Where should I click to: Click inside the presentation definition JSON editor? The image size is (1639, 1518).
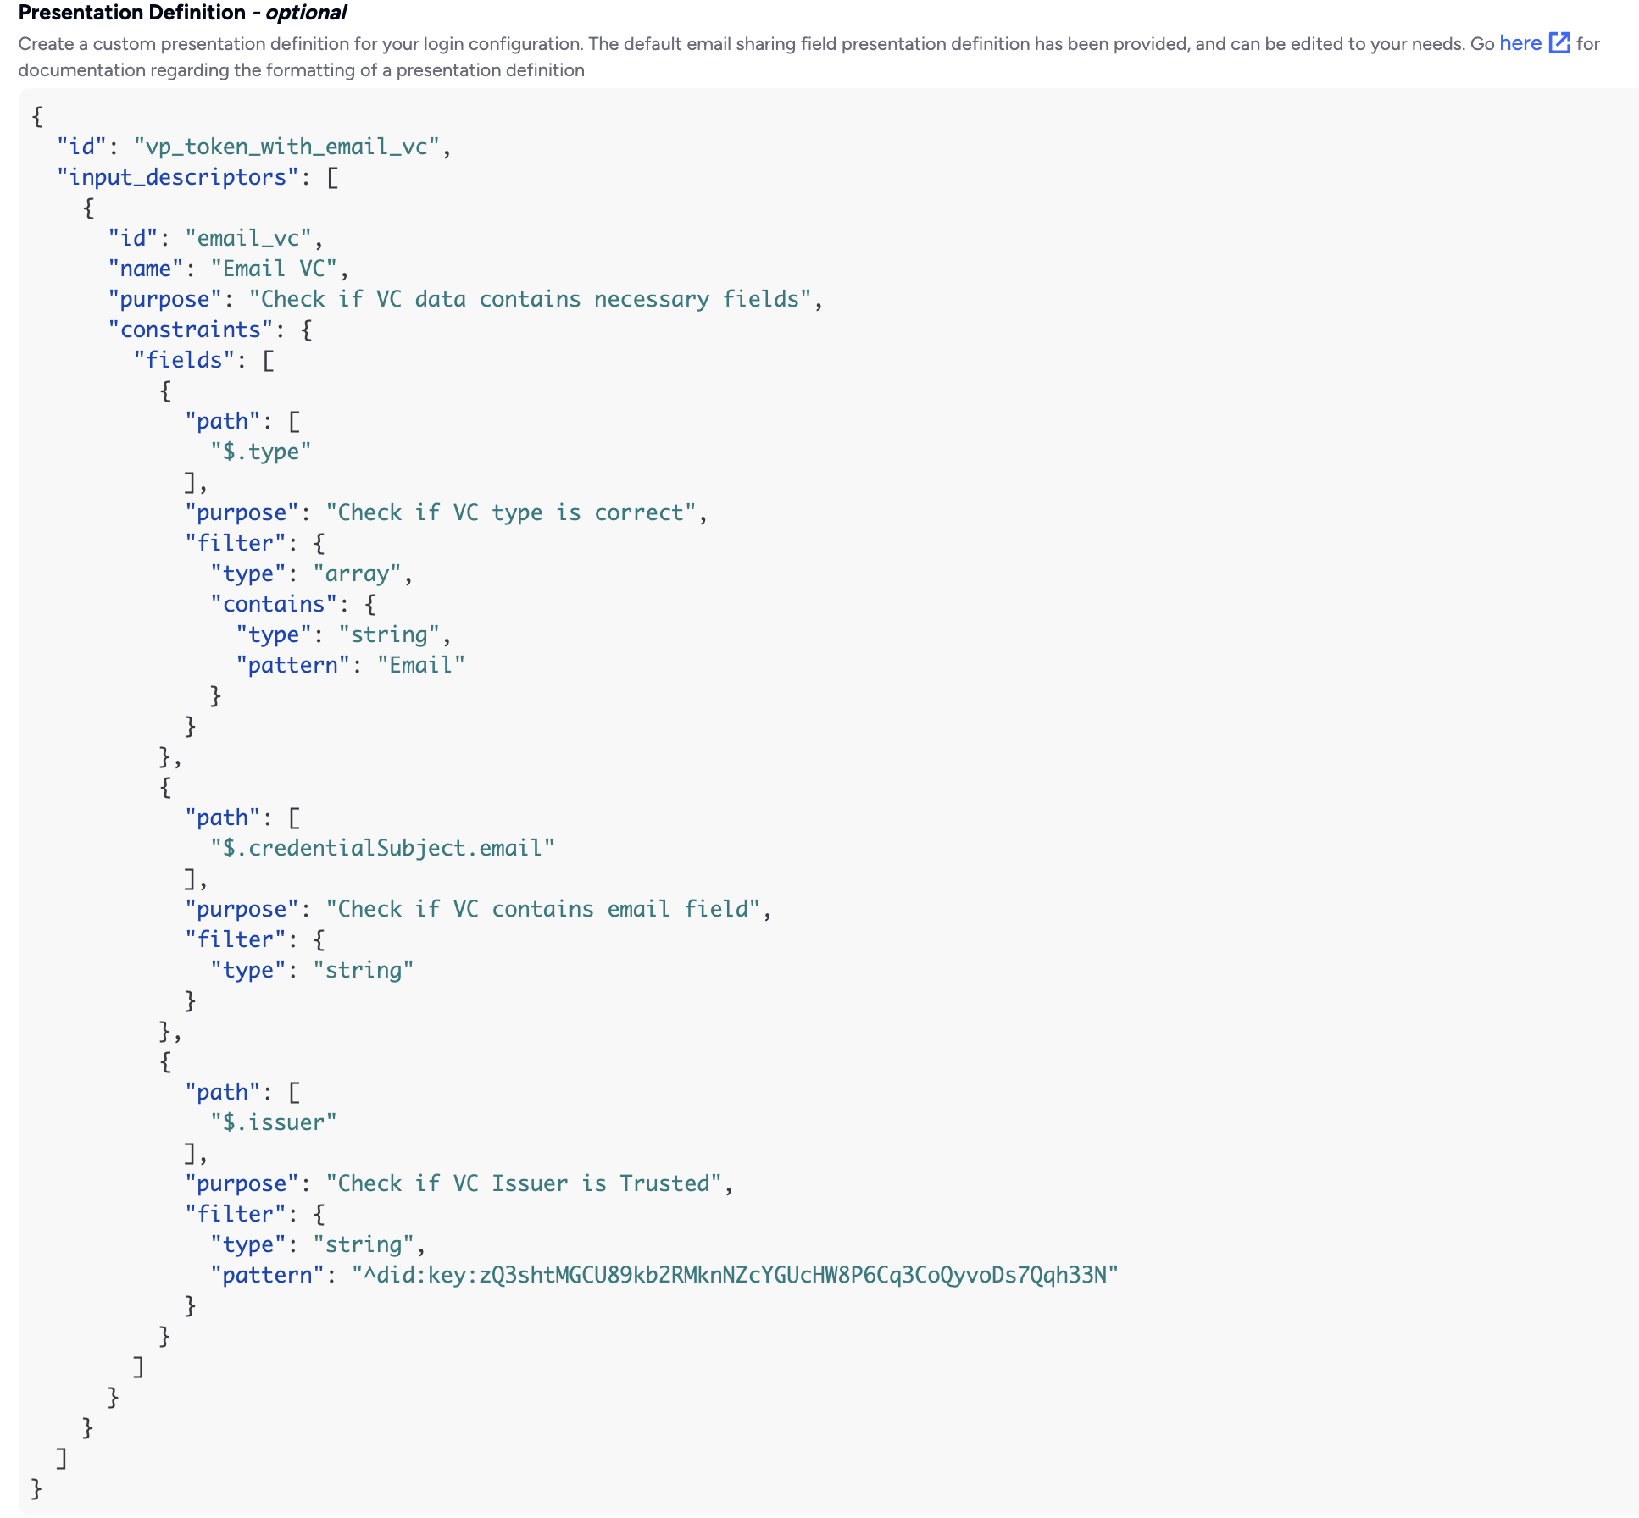(x=829, y=801)
